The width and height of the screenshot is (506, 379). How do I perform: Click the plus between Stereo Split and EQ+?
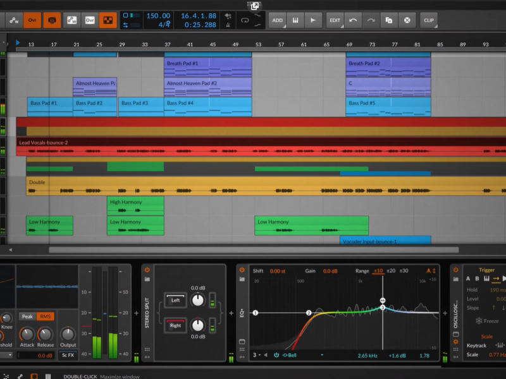pyautogui.click(x=231, y=313)
